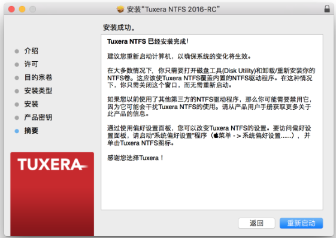Image resolution: width=336 pixels, height=238 pixels.
Task: Close the installer window with red button
Action: point(11,9)
